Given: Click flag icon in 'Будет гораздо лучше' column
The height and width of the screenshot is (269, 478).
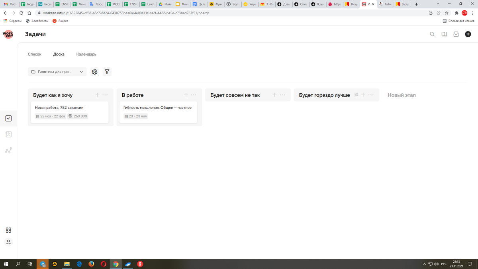Looking at the screenshot, I should [x=357, y=95].
